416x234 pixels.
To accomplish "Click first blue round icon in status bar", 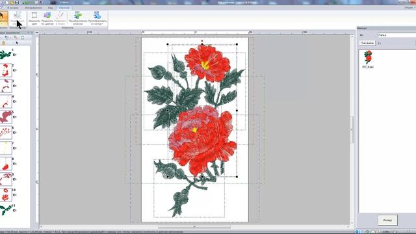I will coord(357,232).
